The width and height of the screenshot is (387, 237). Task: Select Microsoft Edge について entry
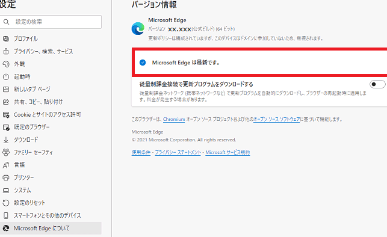51,229
